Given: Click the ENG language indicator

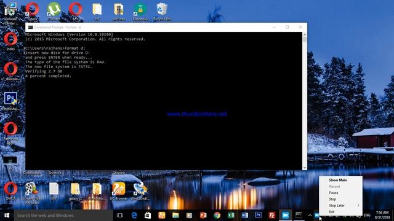Looking at the screenshot, I should [x=367, y=215].
